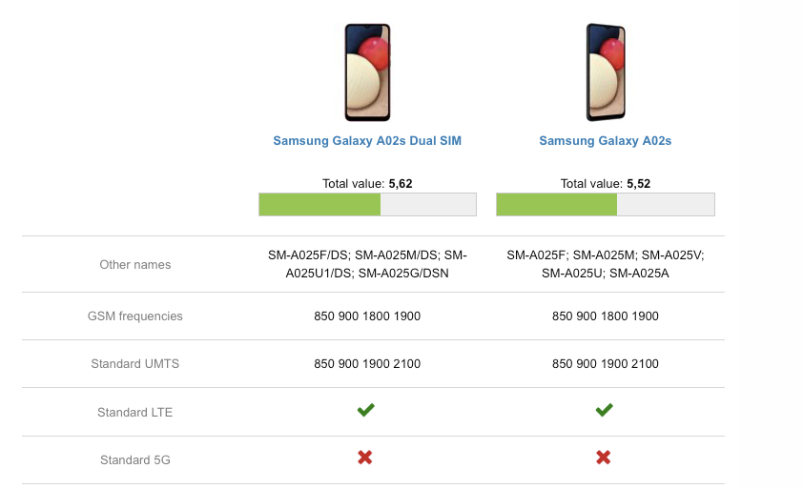Click the Dual SIM GSM value 850 900 1800 1900
Image resolution: width=803 pixels, height=489 pixels.
click(x=367, y=316)
